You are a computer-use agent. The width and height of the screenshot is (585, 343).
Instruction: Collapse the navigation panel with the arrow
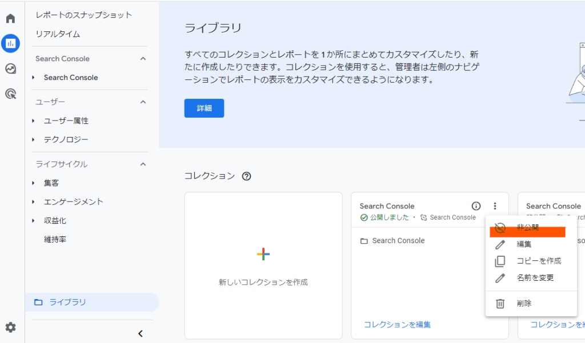click(x=141, y=334)
